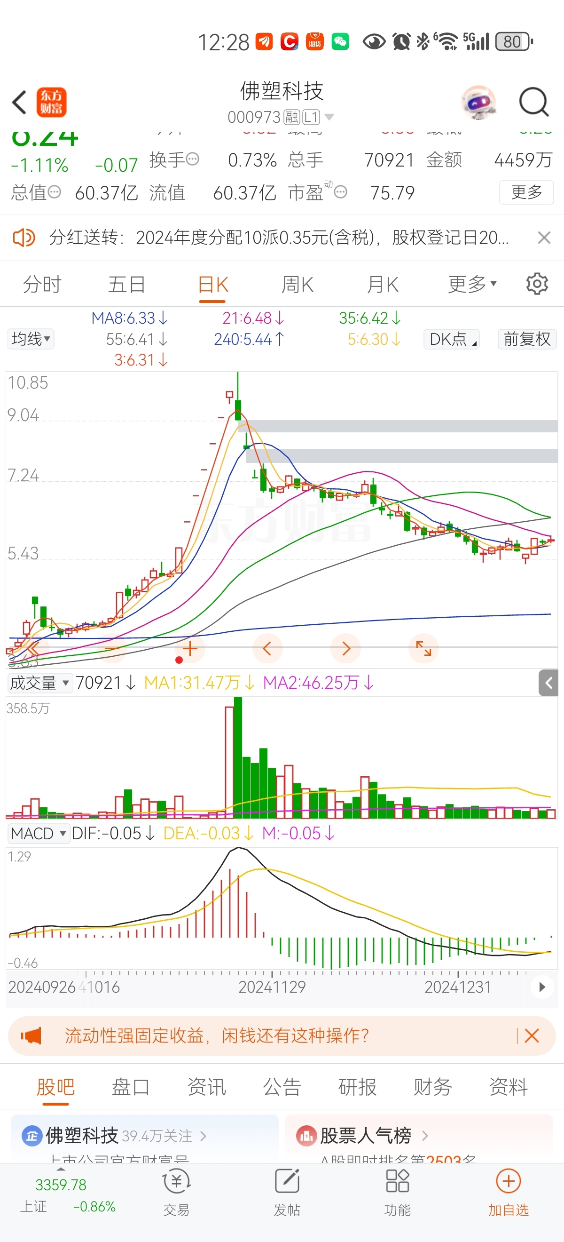
Task: Open 交易 trading button
Action: 176,1192
